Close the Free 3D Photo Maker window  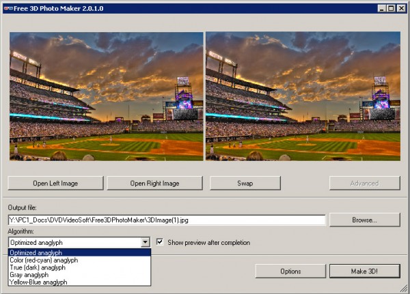[401, 8]
